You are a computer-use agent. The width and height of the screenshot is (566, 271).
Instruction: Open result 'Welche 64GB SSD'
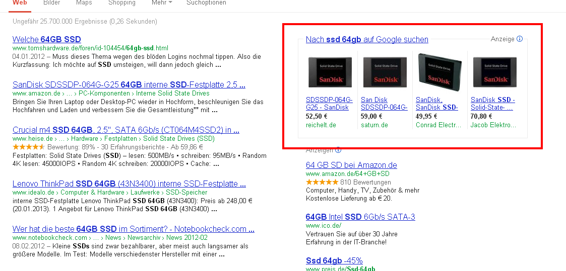click(x=46, y=39)
